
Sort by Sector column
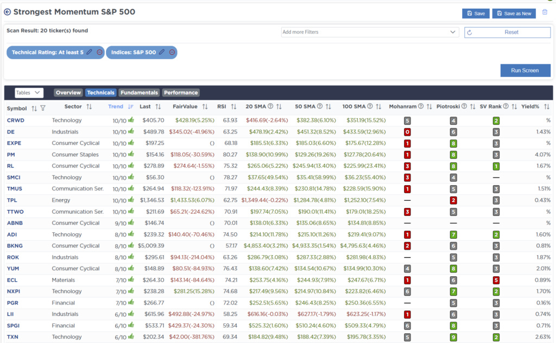89,107
